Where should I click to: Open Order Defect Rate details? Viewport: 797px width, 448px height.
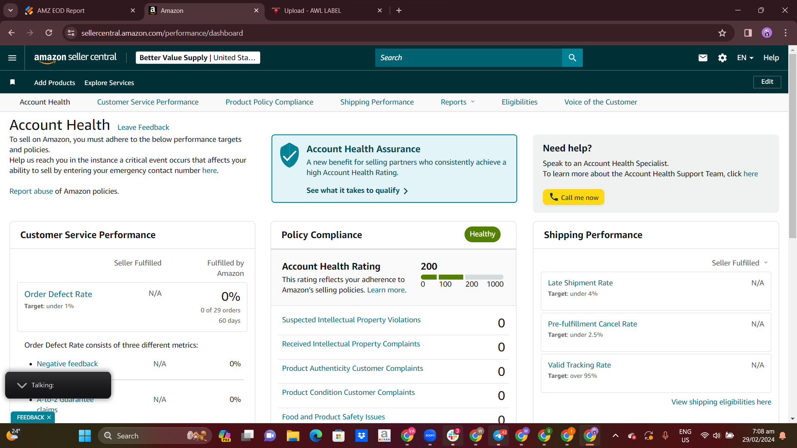[58, 294]
